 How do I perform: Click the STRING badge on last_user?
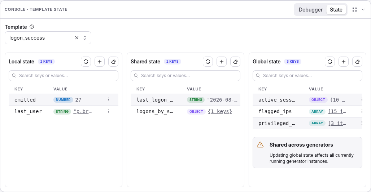[62, 111]
